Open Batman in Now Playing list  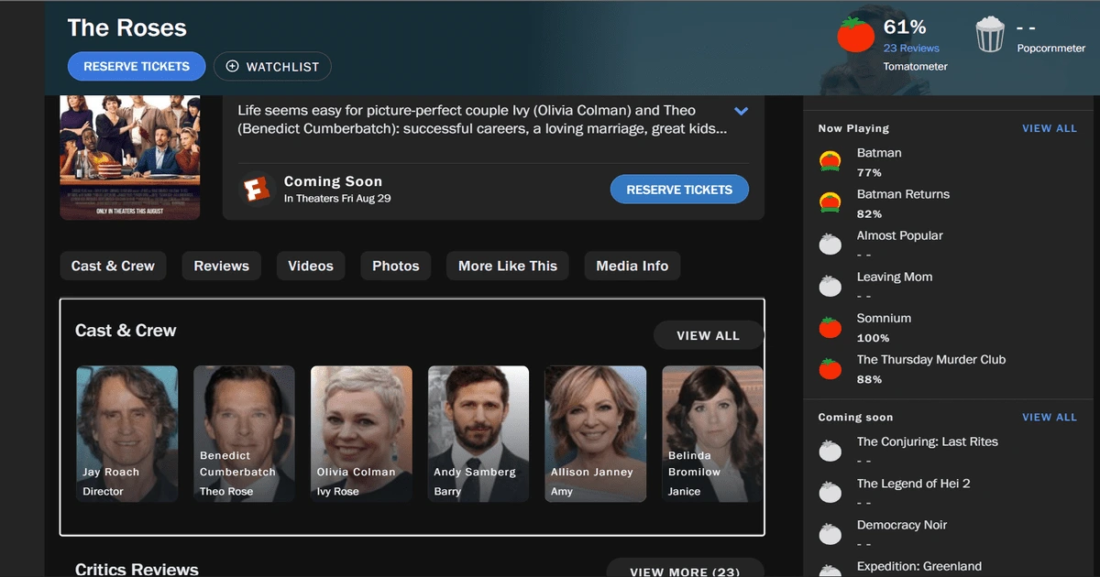[x=879, y=153]
